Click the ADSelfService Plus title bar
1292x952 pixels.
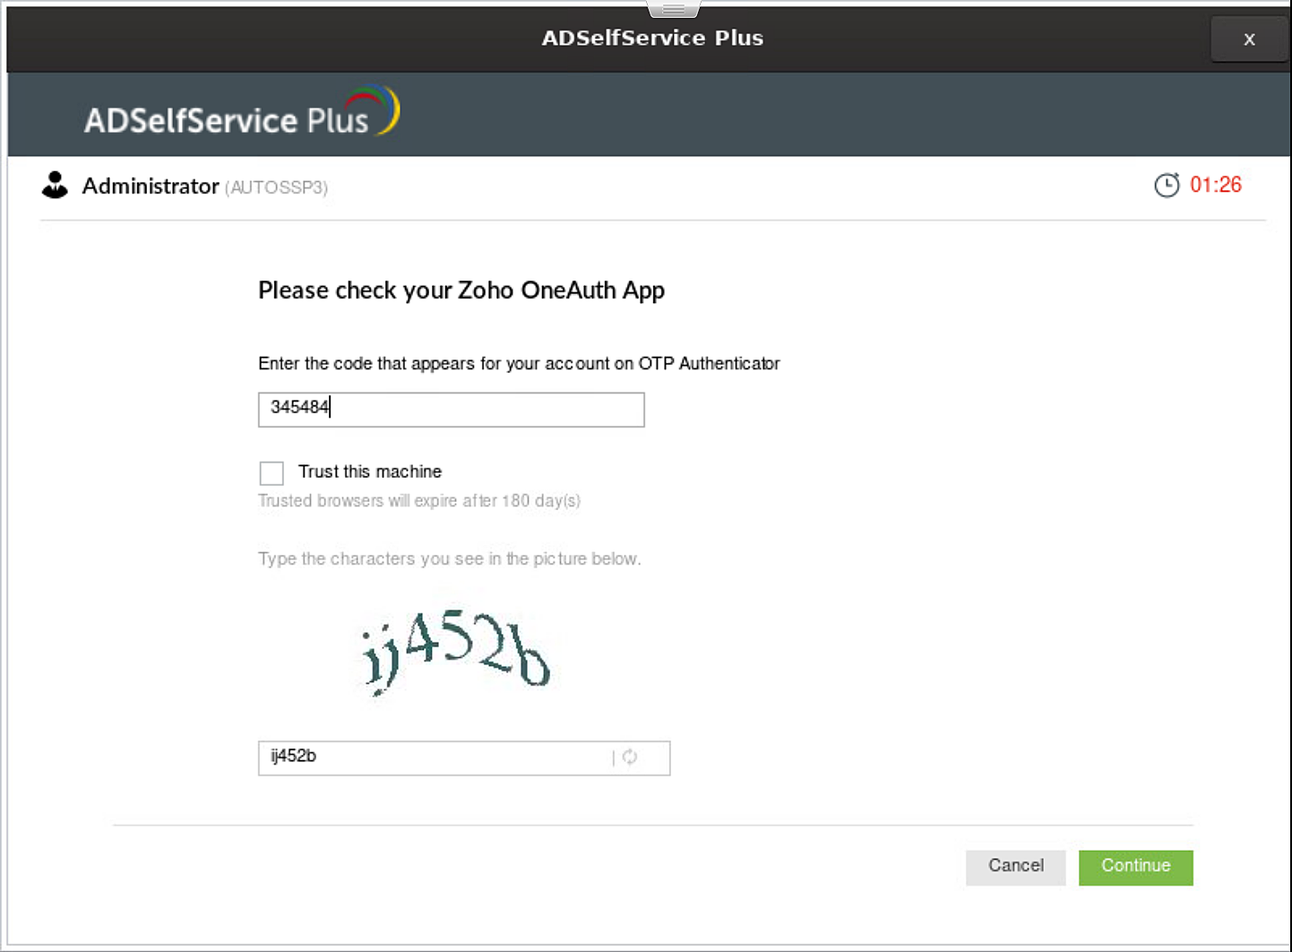point(653,38)
